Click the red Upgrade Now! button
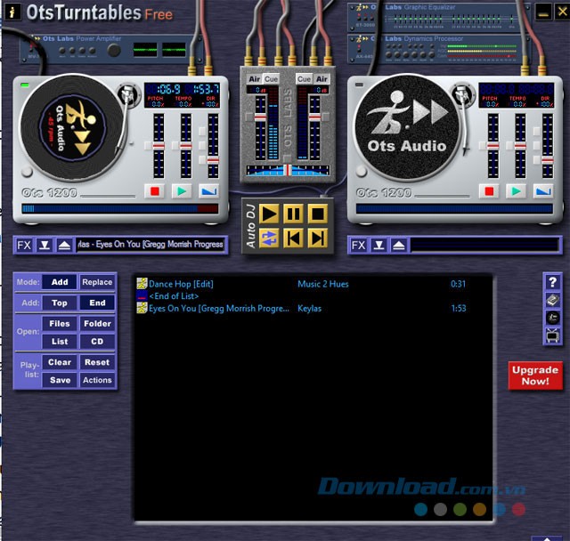 pyautogui.click(x=535, y=375)
